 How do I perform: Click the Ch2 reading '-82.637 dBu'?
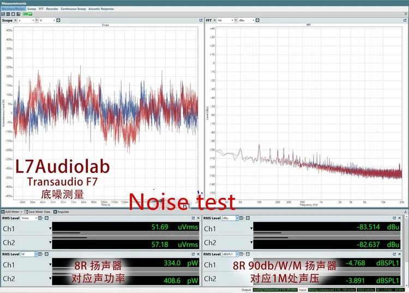pos(378,245)
